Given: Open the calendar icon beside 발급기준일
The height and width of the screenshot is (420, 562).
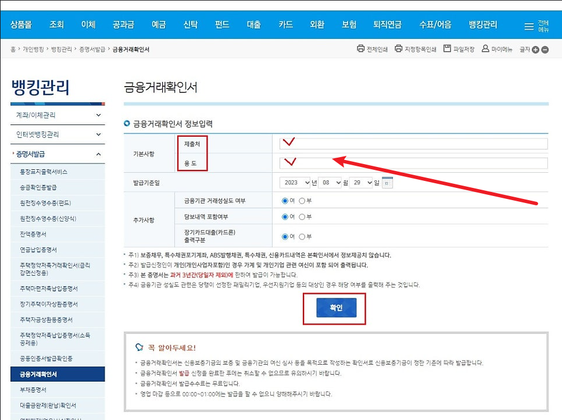Looking at the screenshot, I should pos(387,182).
